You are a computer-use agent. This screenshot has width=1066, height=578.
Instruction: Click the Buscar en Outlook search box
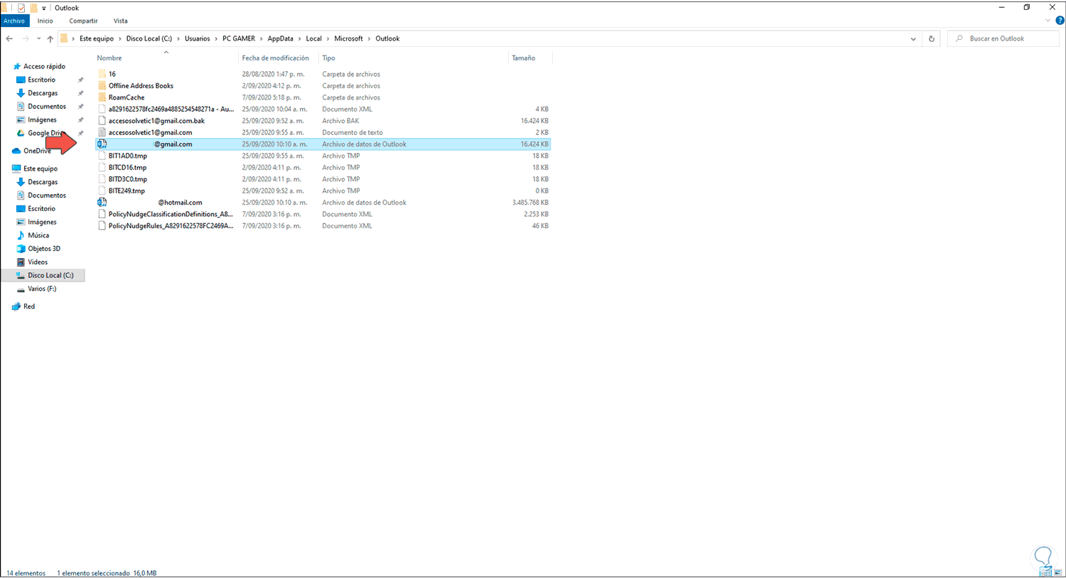[x=1003, y=38]
